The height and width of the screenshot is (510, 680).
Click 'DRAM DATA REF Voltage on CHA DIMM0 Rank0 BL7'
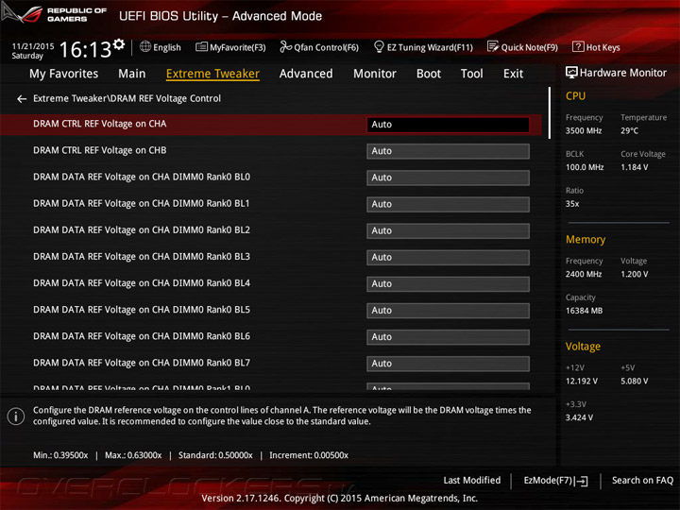tap(142, 363)
